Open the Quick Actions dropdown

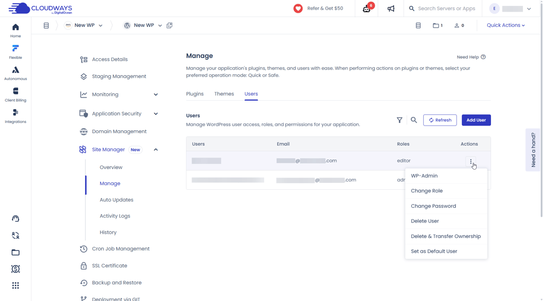(505, 25)
